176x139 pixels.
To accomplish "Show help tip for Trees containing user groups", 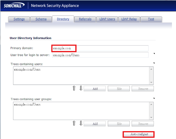I will pos(154,98).
